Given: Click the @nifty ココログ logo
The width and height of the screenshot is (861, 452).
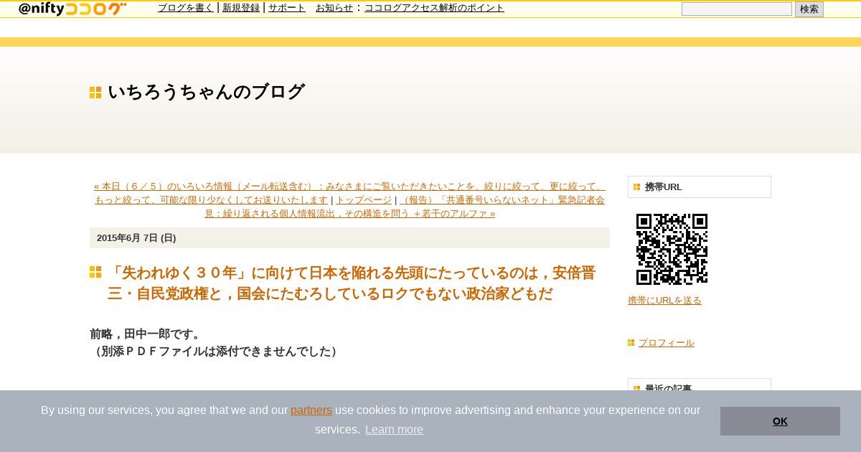Looking at the screenshot, I should point(72,9).
